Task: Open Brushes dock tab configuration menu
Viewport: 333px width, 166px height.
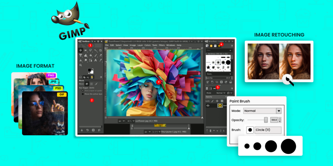Action: [232, 46]
